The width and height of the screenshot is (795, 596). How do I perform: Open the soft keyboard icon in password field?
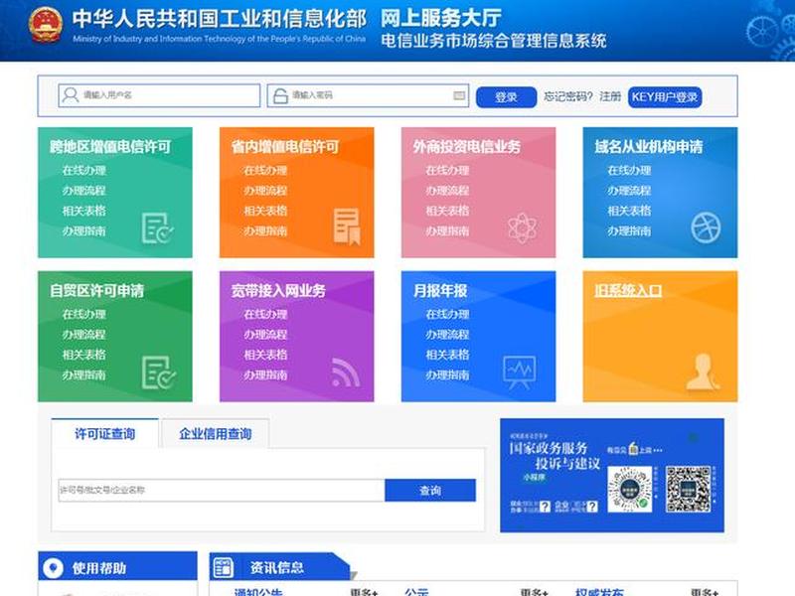click(x=459, y=95)
